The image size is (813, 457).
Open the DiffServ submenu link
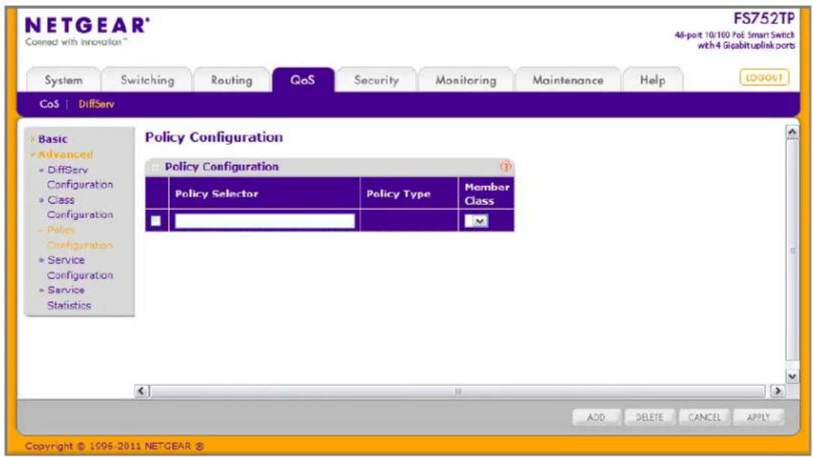(97, 104)
